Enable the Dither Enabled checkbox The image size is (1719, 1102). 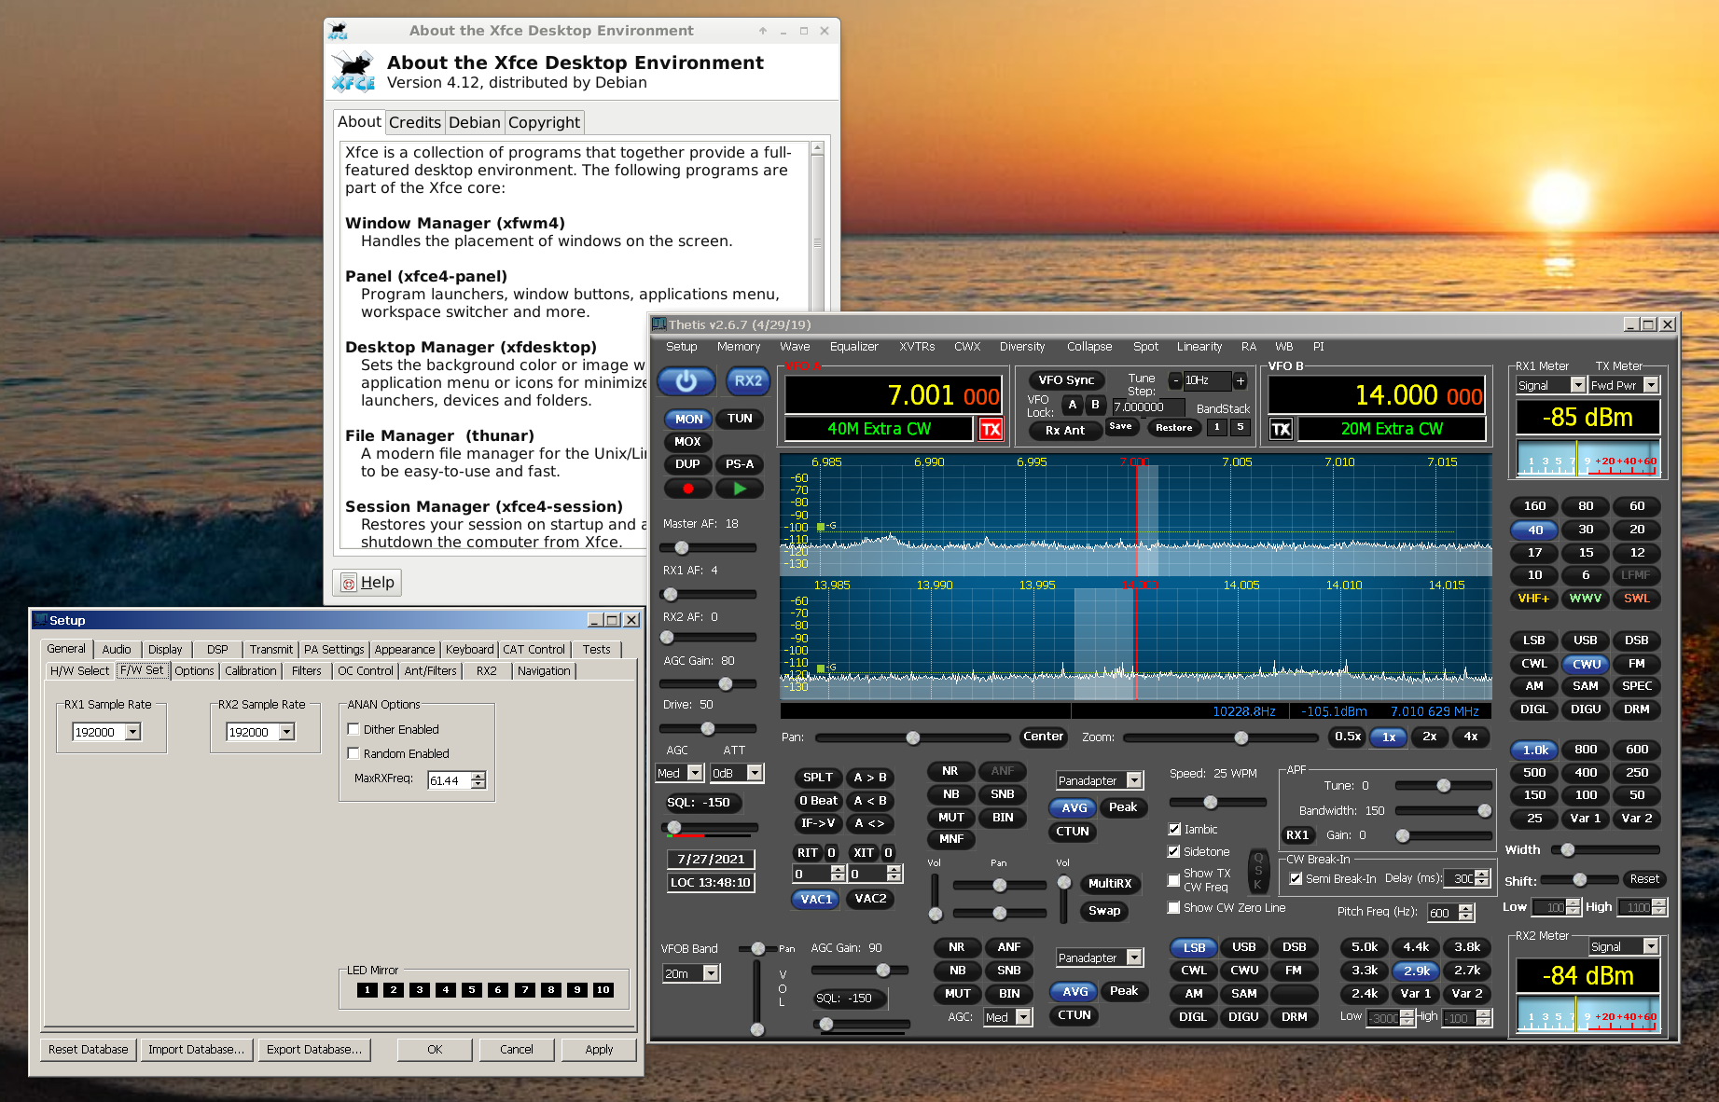click(x=354, y=729)
